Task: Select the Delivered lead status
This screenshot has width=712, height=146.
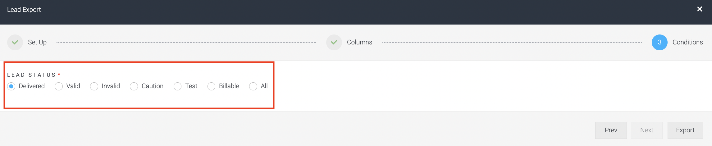Action: (11, 86)
